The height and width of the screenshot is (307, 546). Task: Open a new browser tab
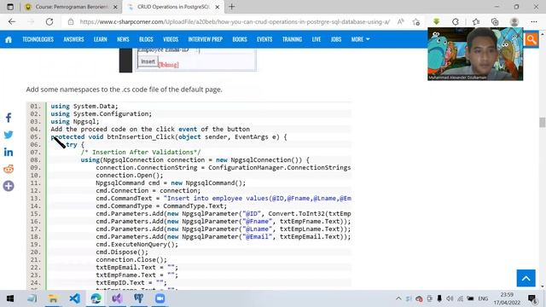click(x=231, y=7)
